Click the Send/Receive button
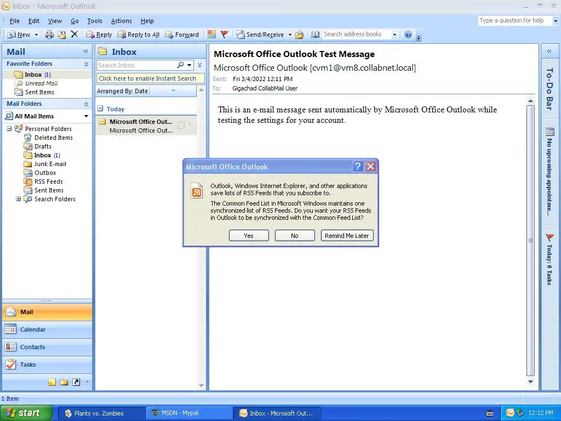The height and width of the screenshot is (421, 561). click(260, 35)
